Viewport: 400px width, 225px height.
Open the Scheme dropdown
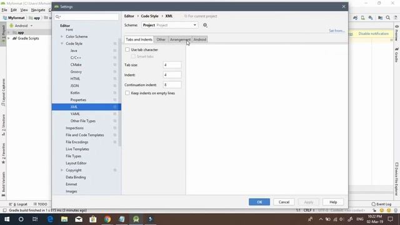pyautogui.click(x=169, y=25)
